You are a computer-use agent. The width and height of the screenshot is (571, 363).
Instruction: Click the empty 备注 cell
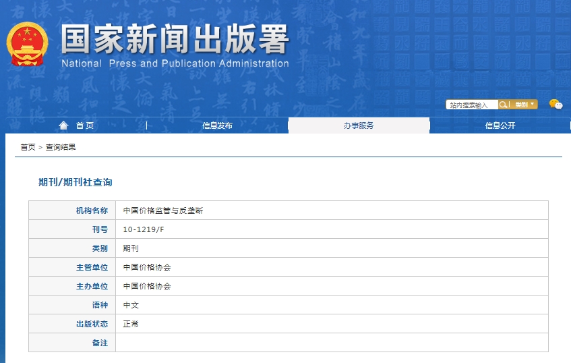[x=331, y=343]
